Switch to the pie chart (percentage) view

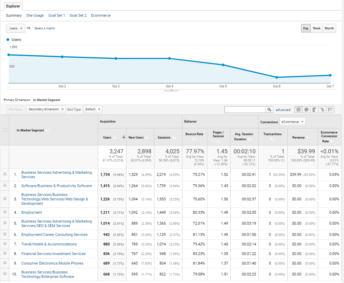pos(306,110)
